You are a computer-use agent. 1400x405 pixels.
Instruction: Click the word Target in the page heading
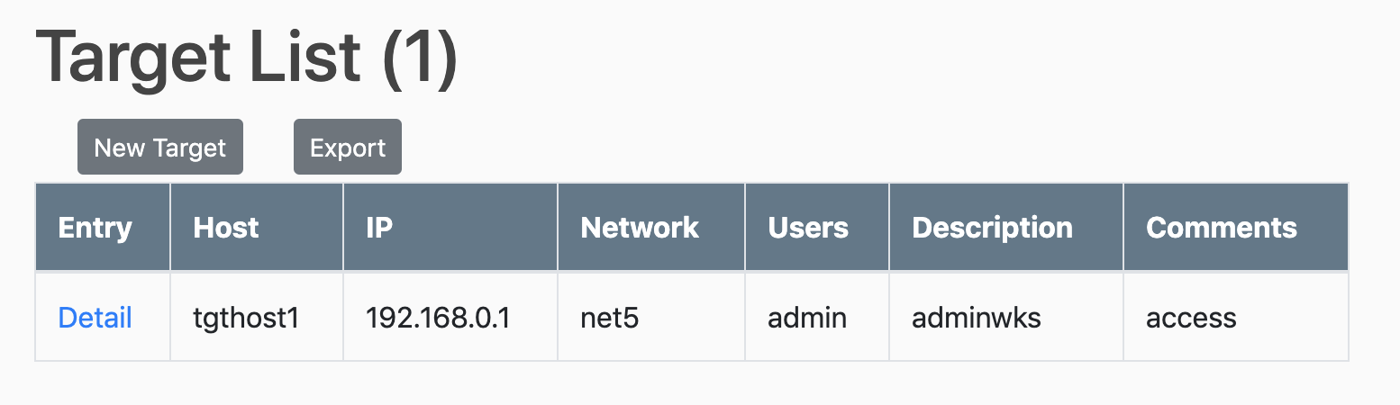(132, 58)
